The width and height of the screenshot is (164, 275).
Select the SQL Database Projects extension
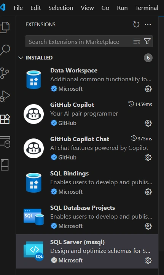click(87, 217)
